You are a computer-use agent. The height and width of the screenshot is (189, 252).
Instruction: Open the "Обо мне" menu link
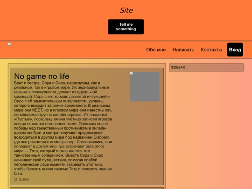click(156, 49)
